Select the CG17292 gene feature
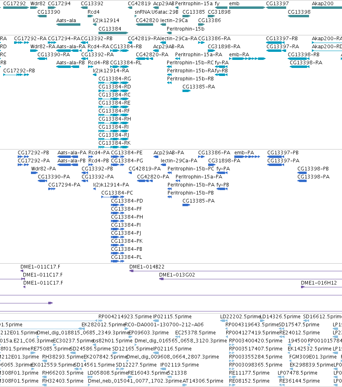 16,8
